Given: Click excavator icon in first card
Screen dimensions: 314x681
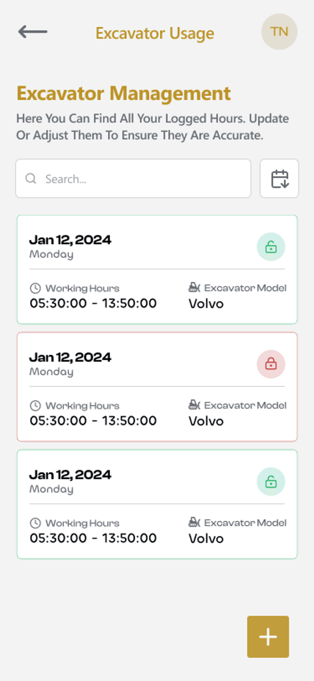Looking at the screenshot, I should click(194, 287).
